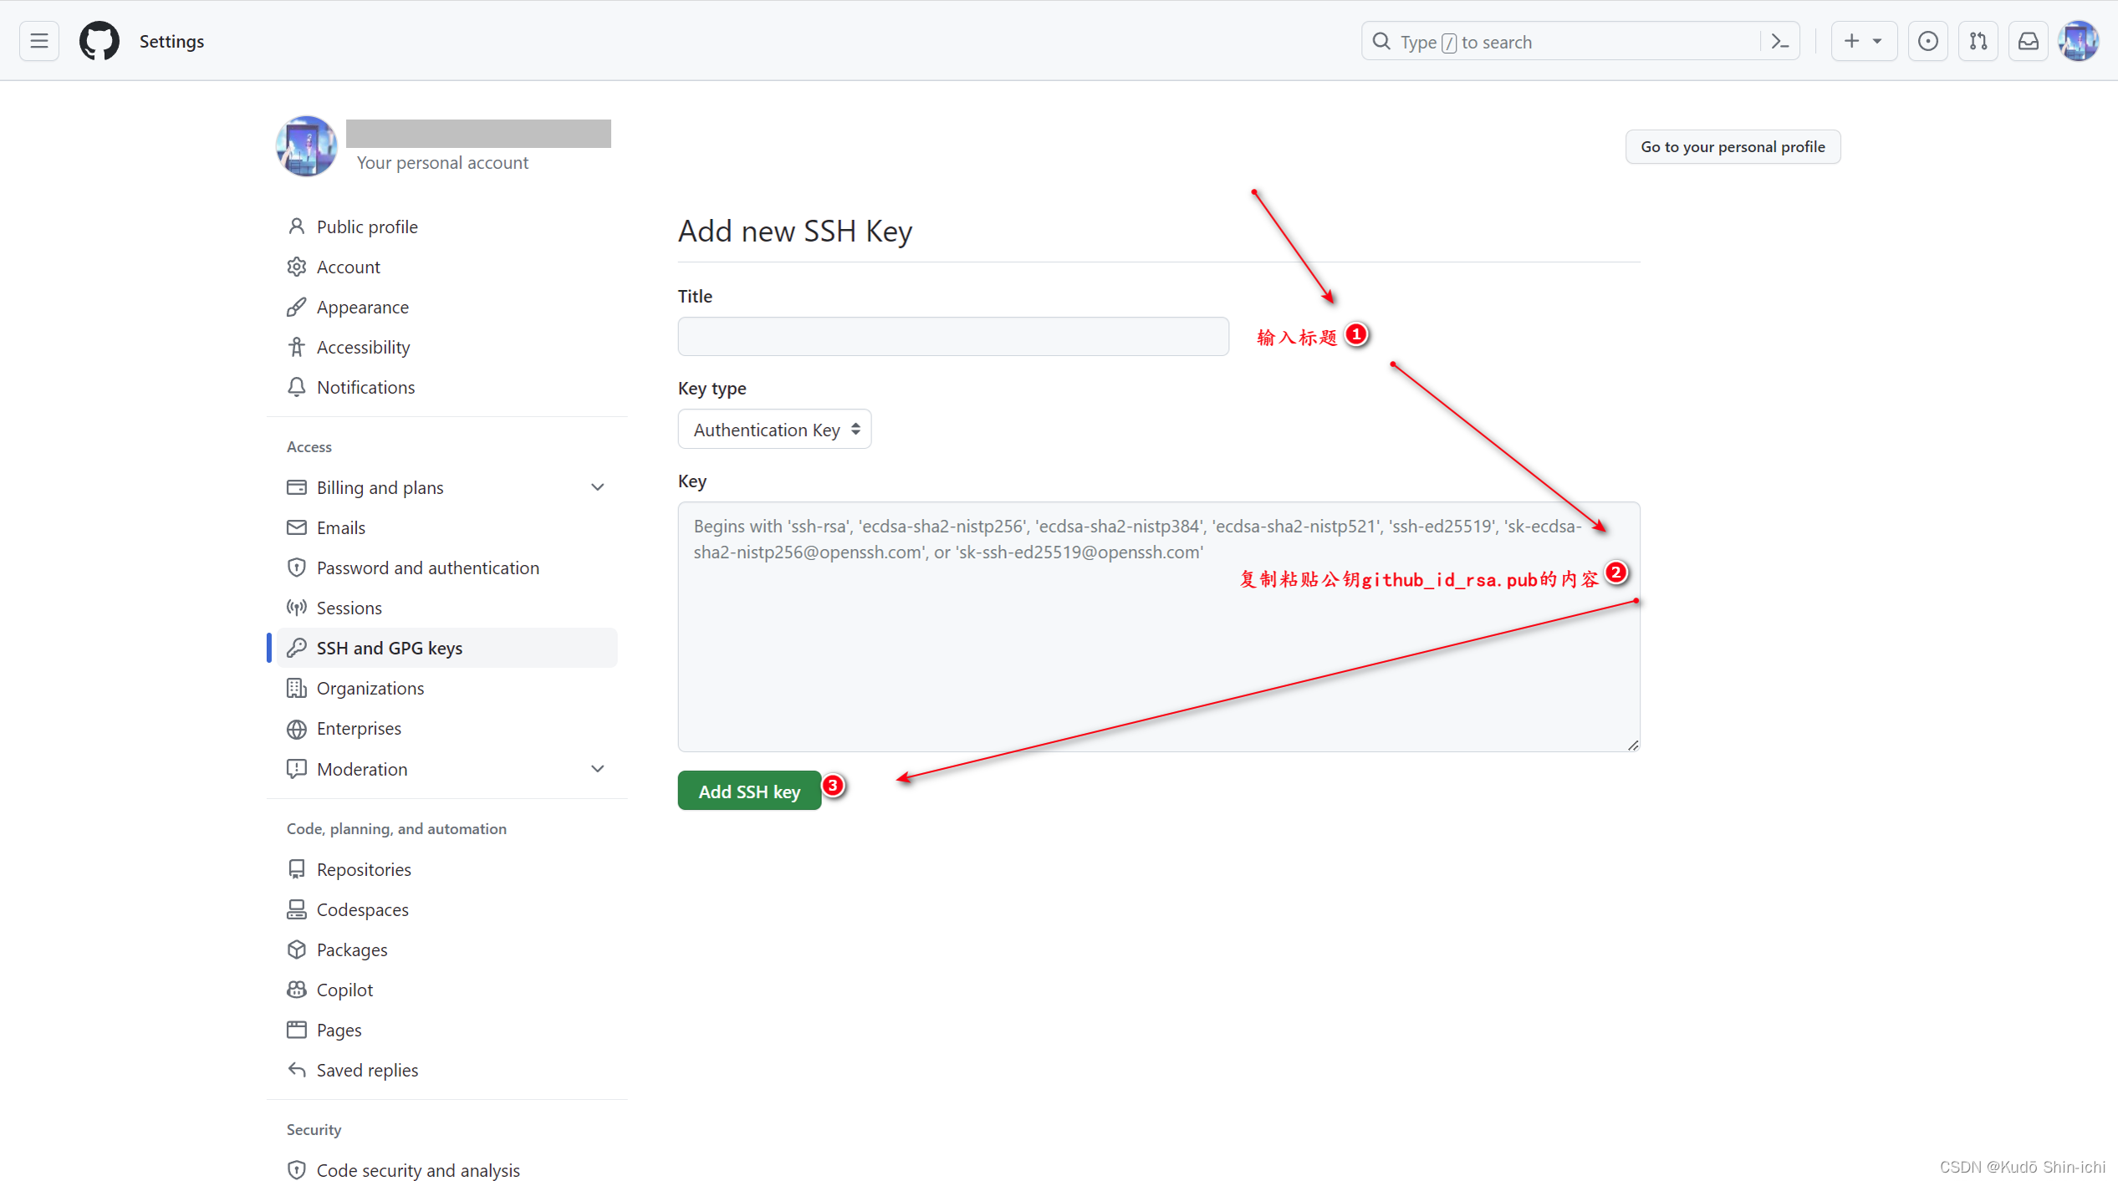
Task: Click the bell icon next to Notifications
Action: point(297,387)
